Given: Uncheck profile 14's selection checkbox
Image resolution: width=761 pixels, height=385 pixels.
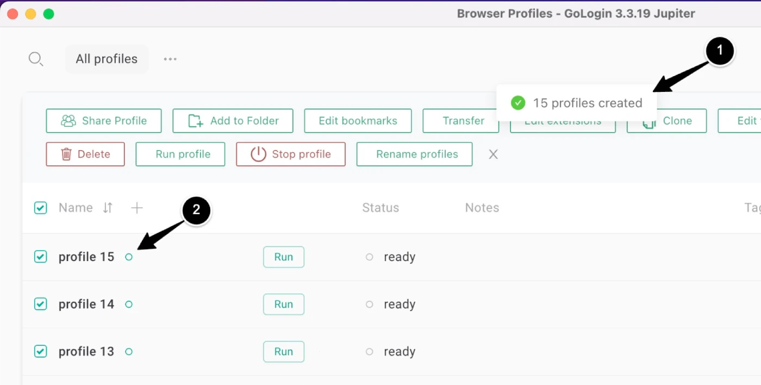Looking at the screenshot, I should [40, 304].
